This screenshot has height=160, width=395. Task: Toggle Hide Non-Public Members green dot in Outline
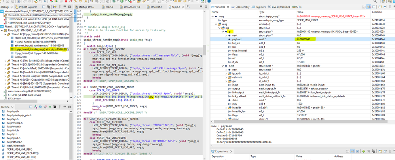tap(50, 107)
